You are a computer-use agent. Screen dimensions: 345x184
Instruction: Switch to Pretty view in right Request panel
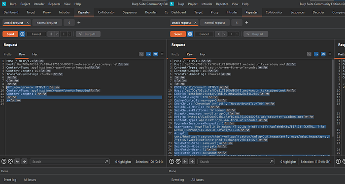coord(175,54)
